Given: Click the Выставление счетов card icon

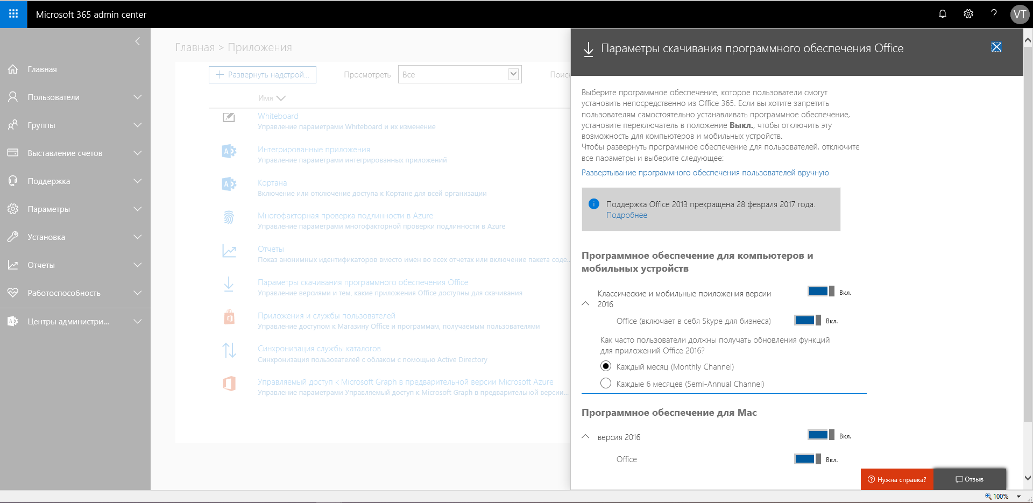Looking at the screenshot, I should pyautogui.click(x=13, y=153).
